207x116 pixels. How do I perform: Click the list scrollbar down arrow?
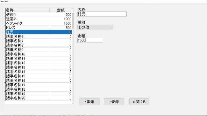pos(73,103)
